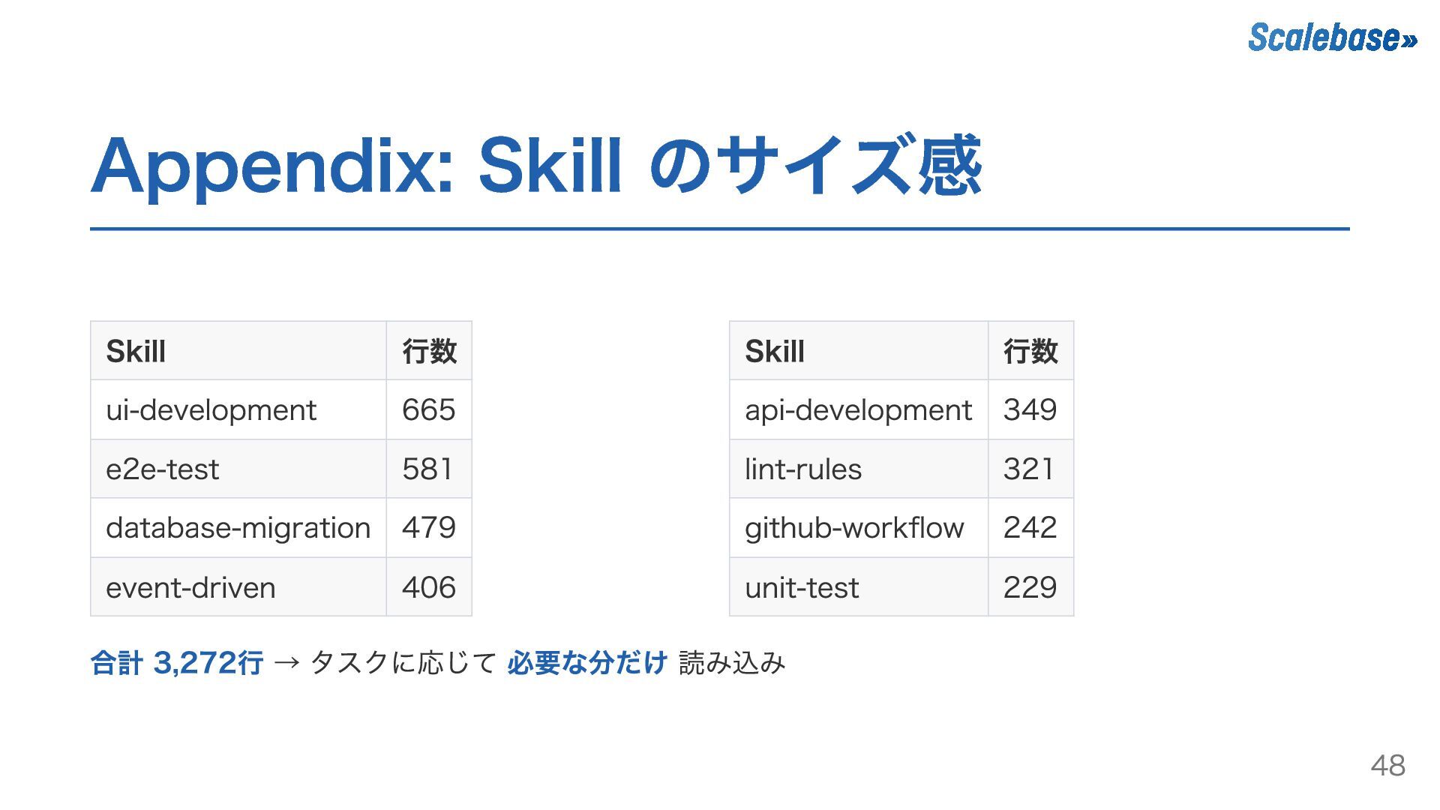This screenshot has height=810, width=1440.
Task: Select the api-development table cell
Action: click(x=857, y=410)
